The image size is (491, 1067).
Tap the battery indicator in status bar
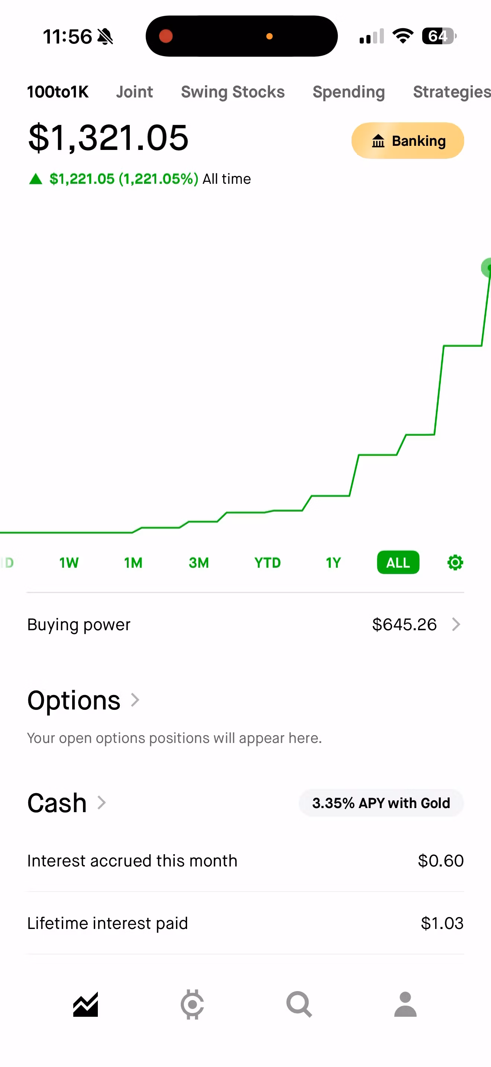(439, 36)
